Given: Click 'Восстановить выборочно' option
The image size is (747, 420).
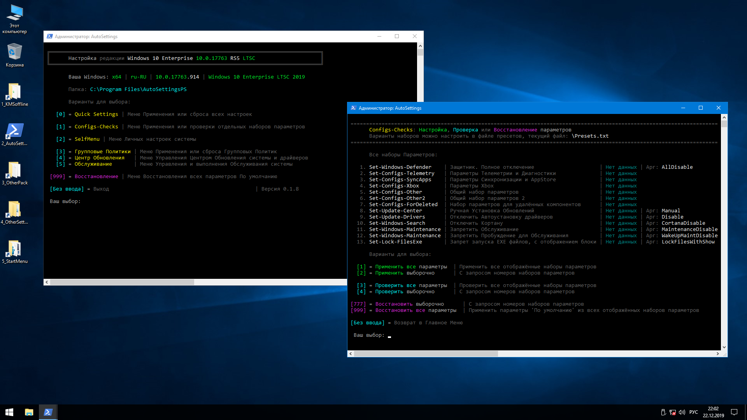Looking at the screenshot, I should pyautogui.click(x=409, y=304).
